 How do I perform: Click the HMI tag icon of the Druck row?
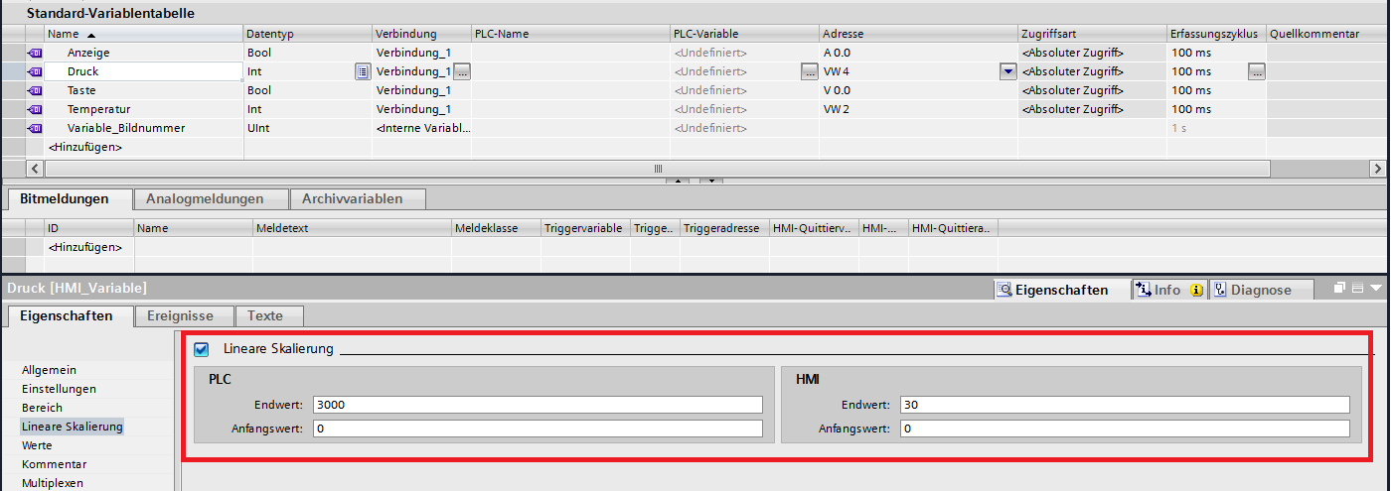[35, 71]
